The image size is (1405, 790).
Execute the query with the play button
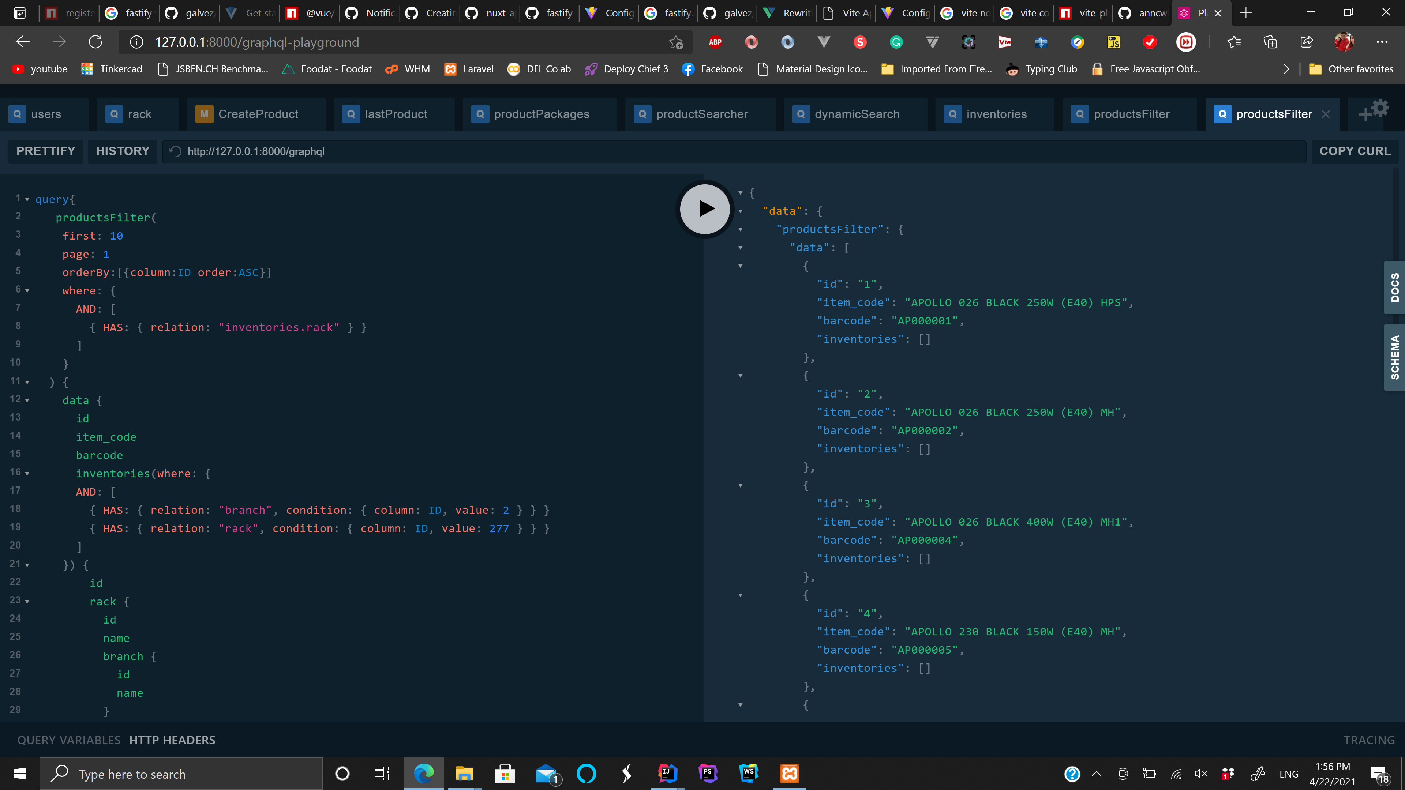pos(704,209)
